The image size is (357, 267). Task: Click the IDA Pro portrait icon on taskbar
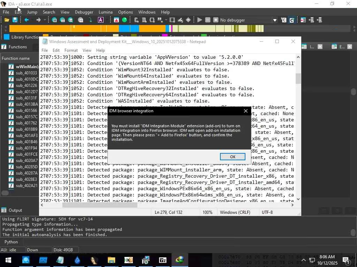coord(94,260)
